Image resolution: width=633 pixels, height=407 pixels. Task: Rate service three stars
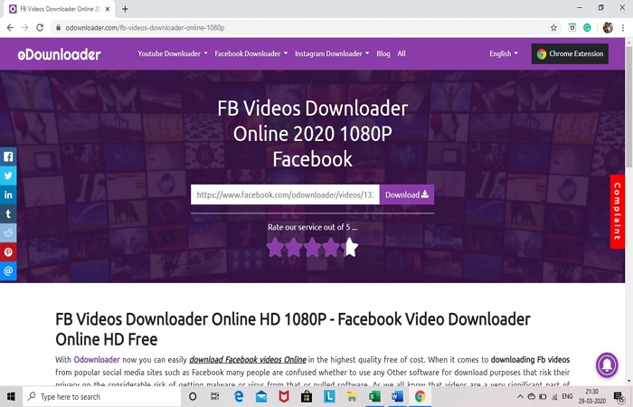312,247
